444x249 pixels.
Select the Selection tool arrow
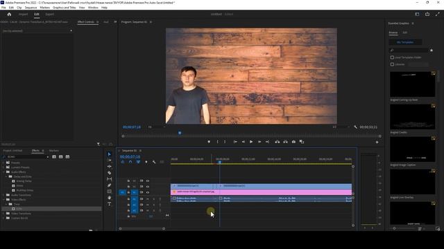click(x=110, y=154)
